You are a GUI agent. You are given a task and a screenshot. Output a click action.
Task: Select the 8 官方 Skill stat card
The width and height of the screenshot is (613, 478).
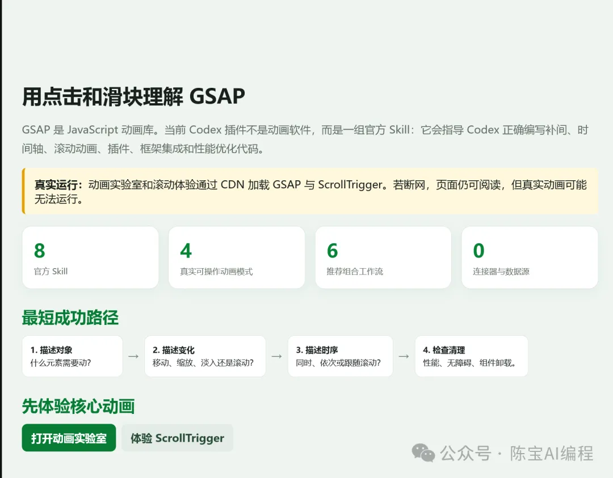click(90, 257)
